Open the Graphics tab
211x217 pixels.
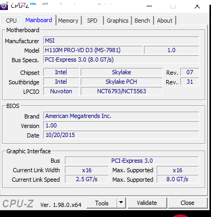(x=118, y=21)
